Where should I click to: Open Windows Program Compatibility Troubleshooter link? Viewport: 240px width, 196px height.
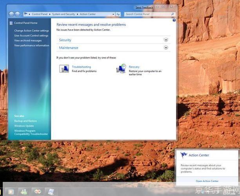tap(31, 132)
